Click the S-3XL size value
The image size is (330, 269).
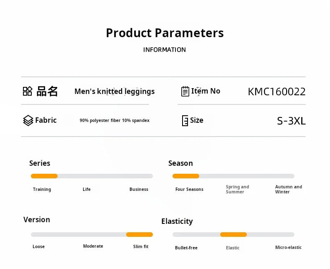(291, 121)
